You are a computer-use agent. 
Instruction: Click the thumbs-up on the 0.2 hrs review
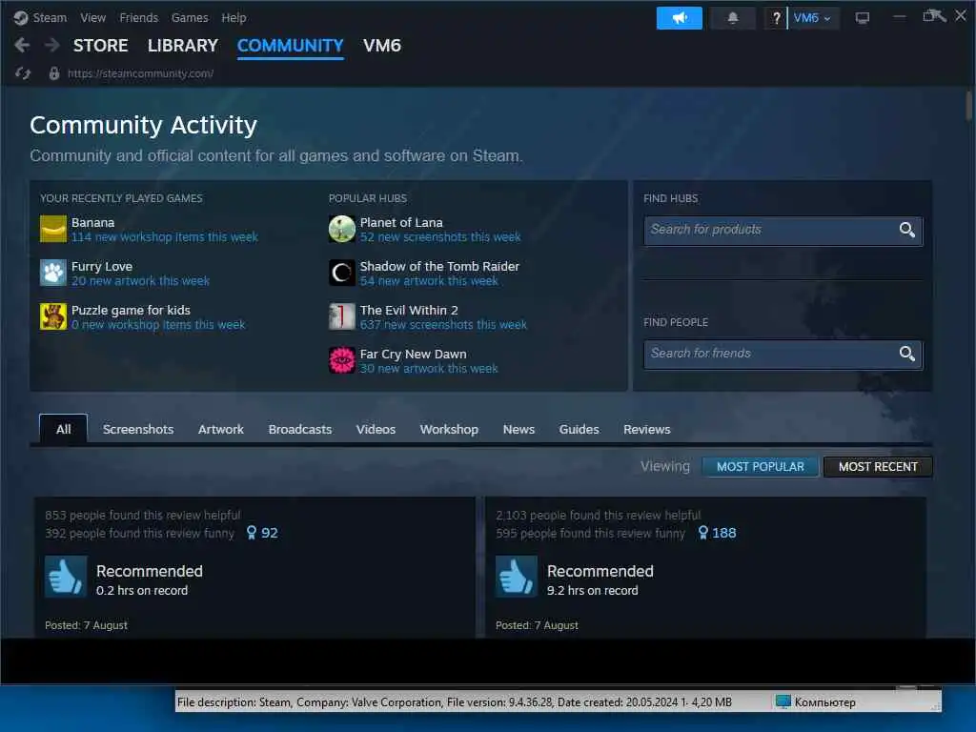click(66, 577)
